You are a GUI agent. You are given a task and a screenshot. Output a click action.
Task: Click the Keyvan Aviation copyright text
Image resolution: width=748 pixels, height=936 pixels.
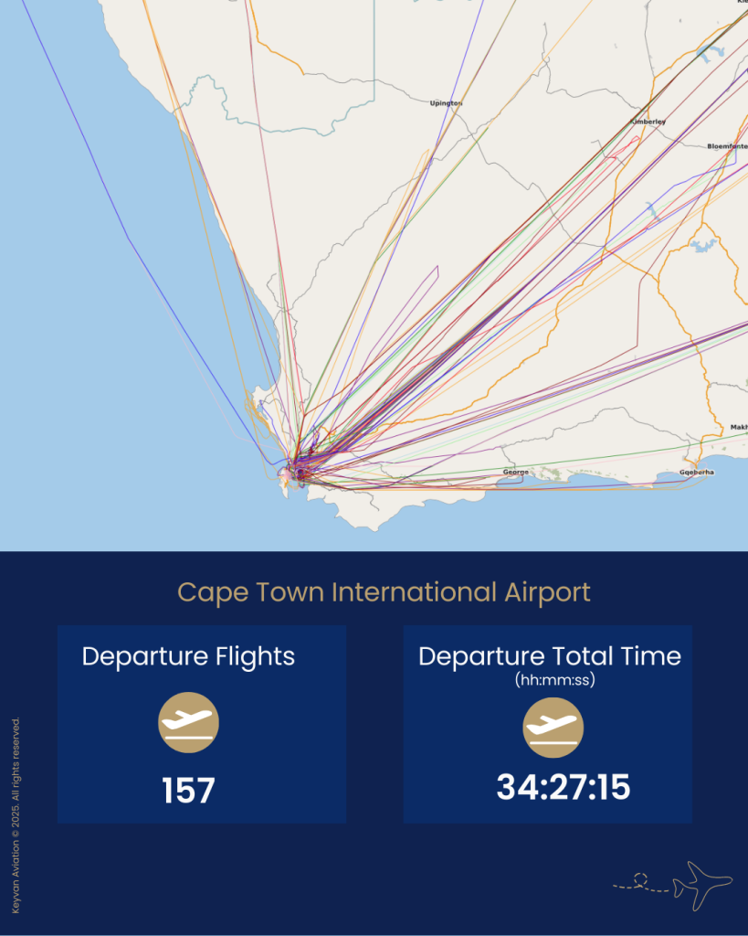click(x=16, y=815)
